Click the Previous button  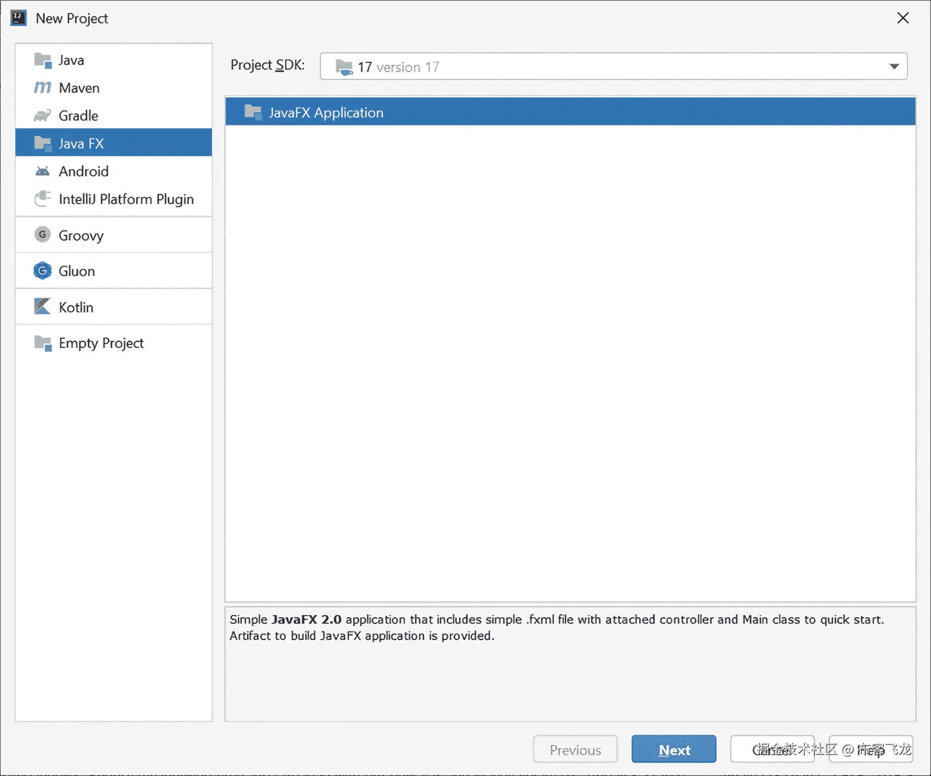point(575,749)
